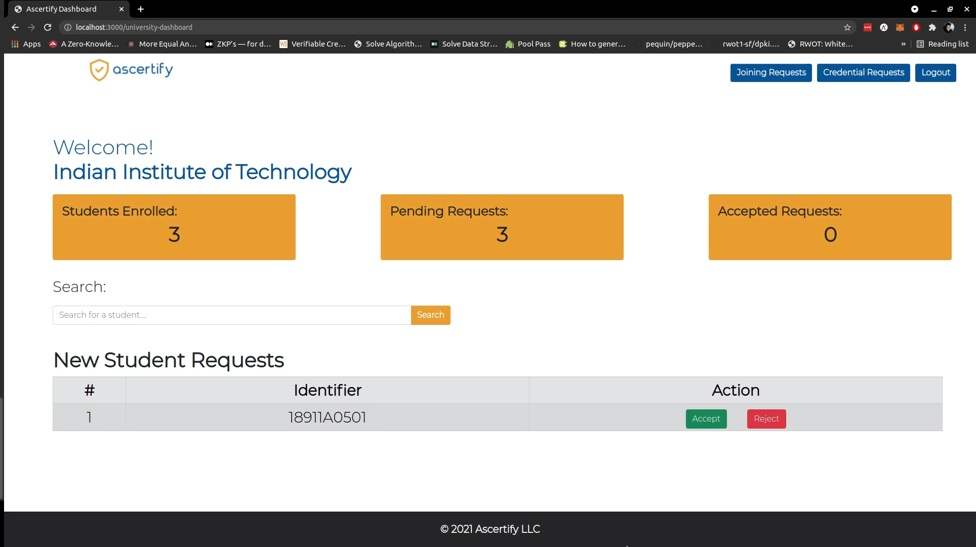Open the Extensions puzzle-piece menu
Image resolution: width=976 pixels, height=547 pixels.
pos(932,27)
